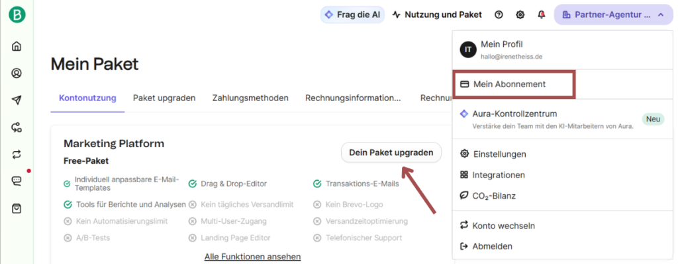Click A/B-Tests feature text

point(93,238)
